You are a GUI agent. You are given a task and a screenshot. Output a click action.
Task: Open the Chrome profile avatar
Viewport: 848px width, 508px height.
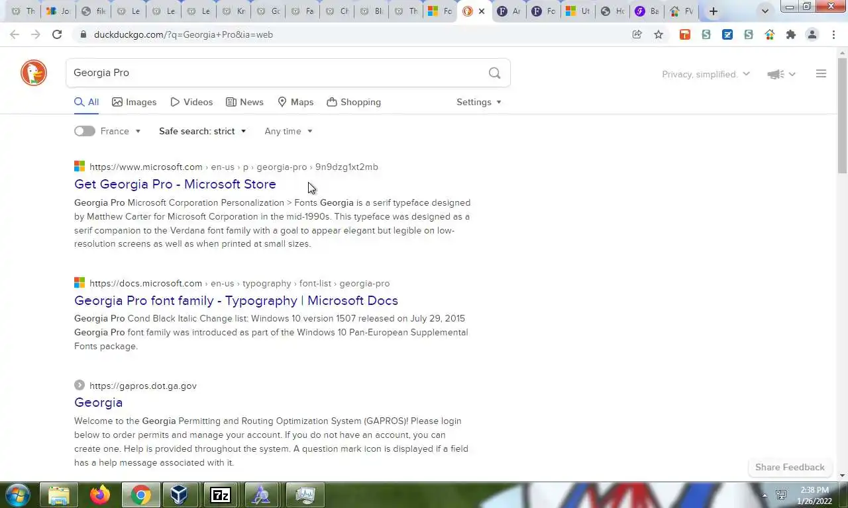pos(812,34)
